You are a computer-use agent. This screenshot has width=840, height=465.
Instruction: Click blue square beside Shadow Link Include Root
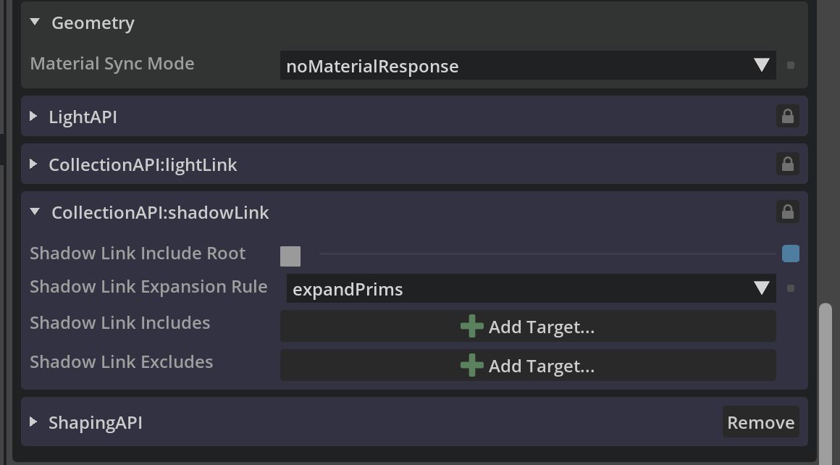[x=791, y=254]
